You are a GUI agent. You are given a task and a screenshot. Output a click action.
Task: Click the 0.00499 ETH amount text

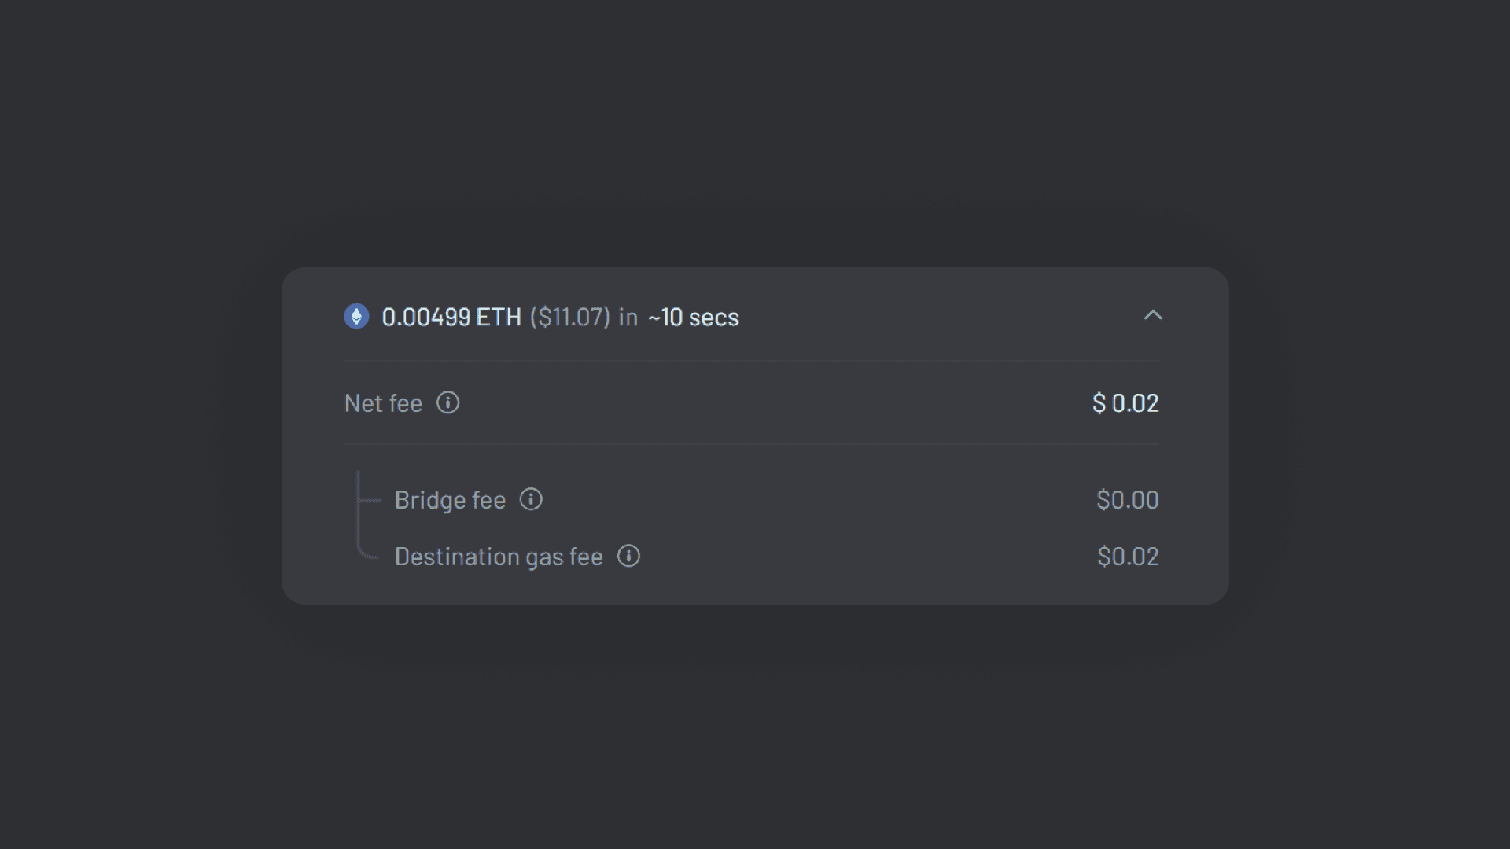[451, 318]
